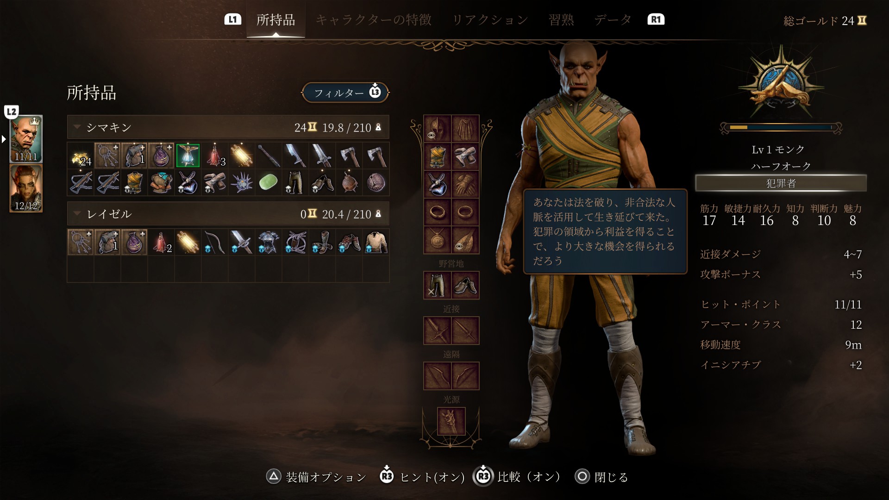Click the camp boots slot under 野営地
The width and height of the screenshot is (889, 500).
(x=465, y=285)
